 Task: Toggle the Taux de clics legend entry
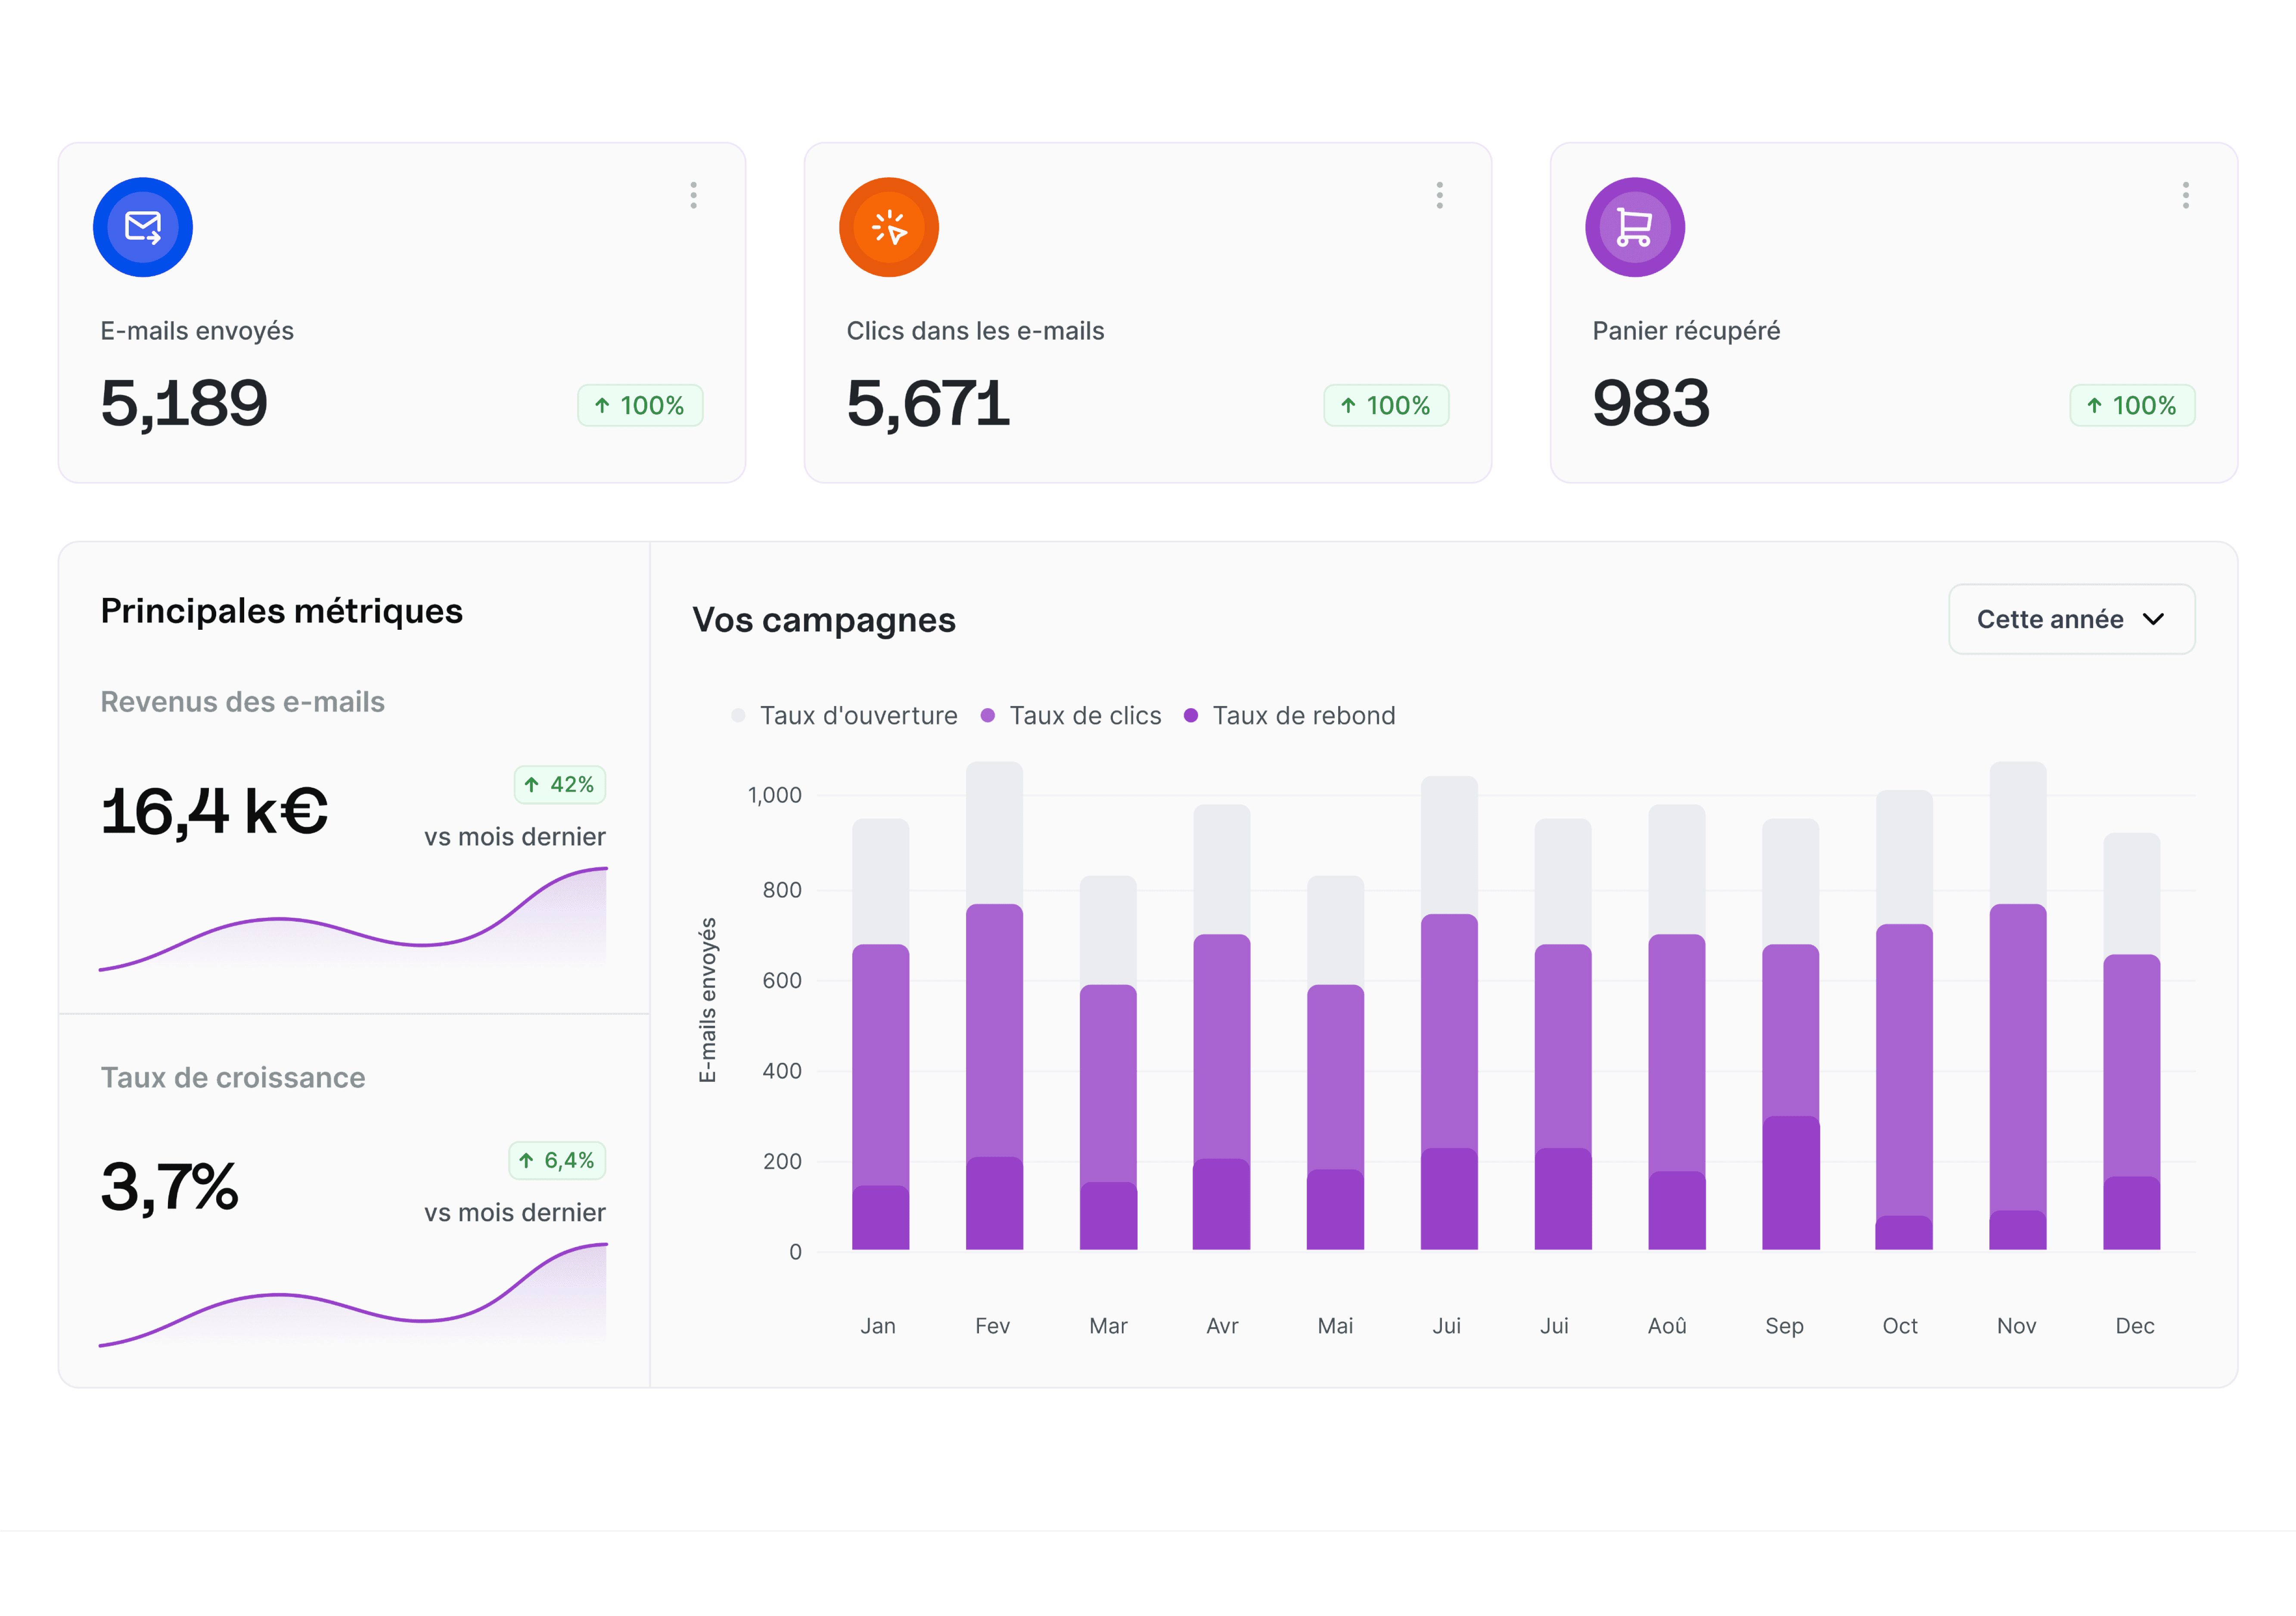(x=1071, y=715)
